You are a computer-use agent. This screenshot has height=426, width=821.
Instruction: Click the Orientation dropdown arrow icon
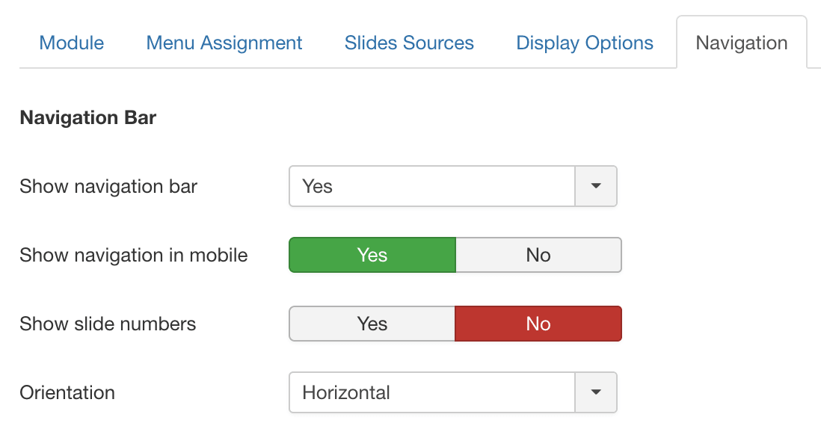point(596,392)
